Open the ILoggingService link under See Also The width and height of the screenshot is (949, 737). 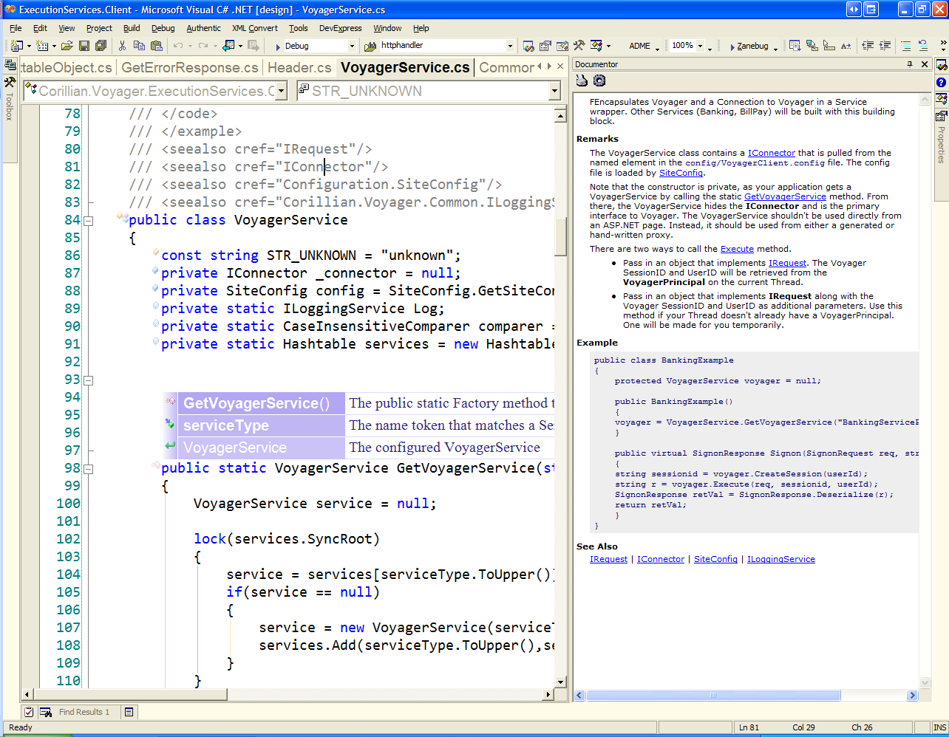point(780,559)
